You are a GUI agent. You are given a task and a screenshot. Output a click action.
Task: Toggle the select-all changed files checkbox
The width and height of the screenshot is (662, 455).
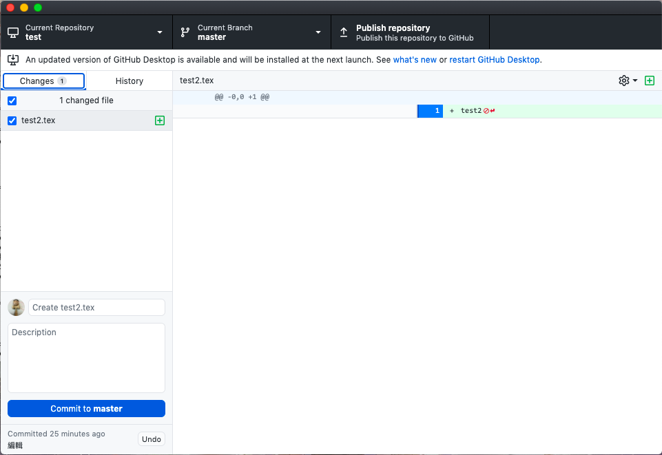(x=12, y=100)
